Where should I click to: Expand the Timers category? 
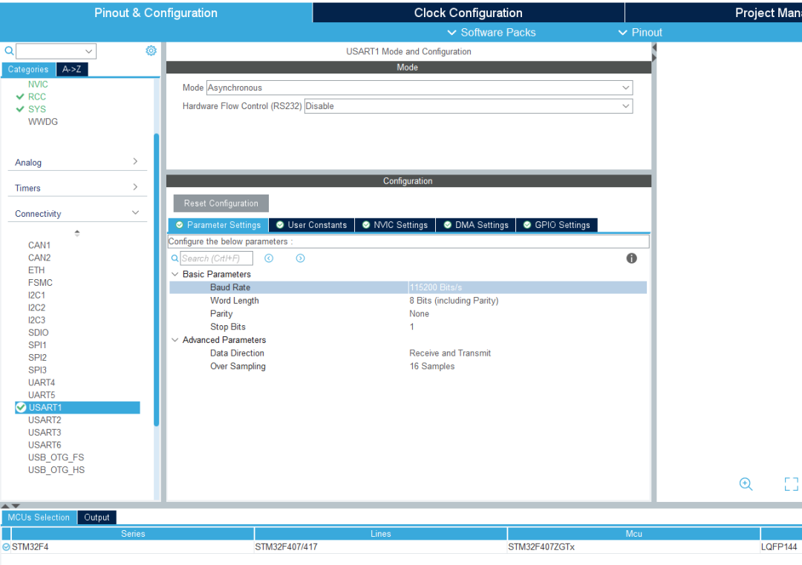tap(77, 188)
